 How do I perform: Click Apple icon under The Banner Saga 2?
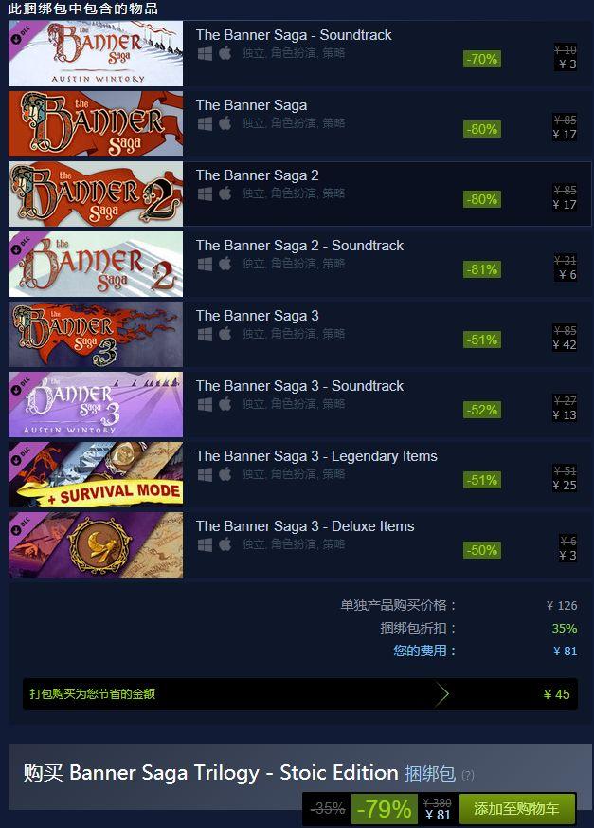(225, 193)
